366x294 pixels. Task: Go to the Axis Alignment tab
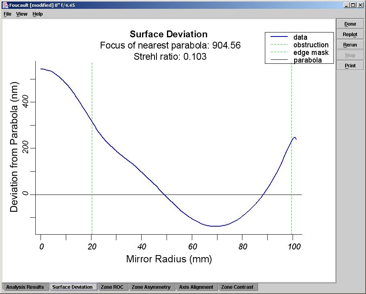[196, 287]
